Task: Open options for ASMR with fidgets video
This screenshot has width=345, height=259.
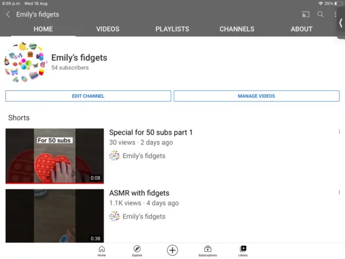Action: (339, 192)
